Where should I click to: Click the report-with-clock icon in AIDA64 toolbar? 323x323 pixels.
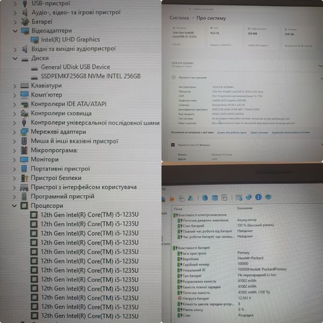224,198
